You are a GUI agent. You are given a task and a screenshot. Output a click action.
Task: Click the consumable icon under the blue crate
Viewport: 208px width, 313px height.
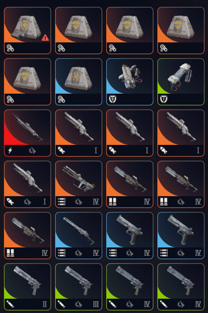(61, 99)
